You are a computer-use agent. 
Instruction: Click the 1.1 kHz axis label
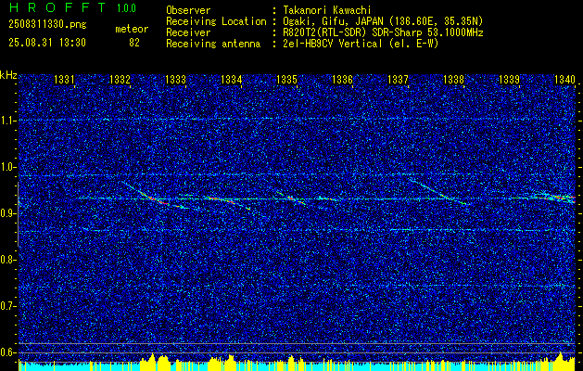tap(7, 121)
